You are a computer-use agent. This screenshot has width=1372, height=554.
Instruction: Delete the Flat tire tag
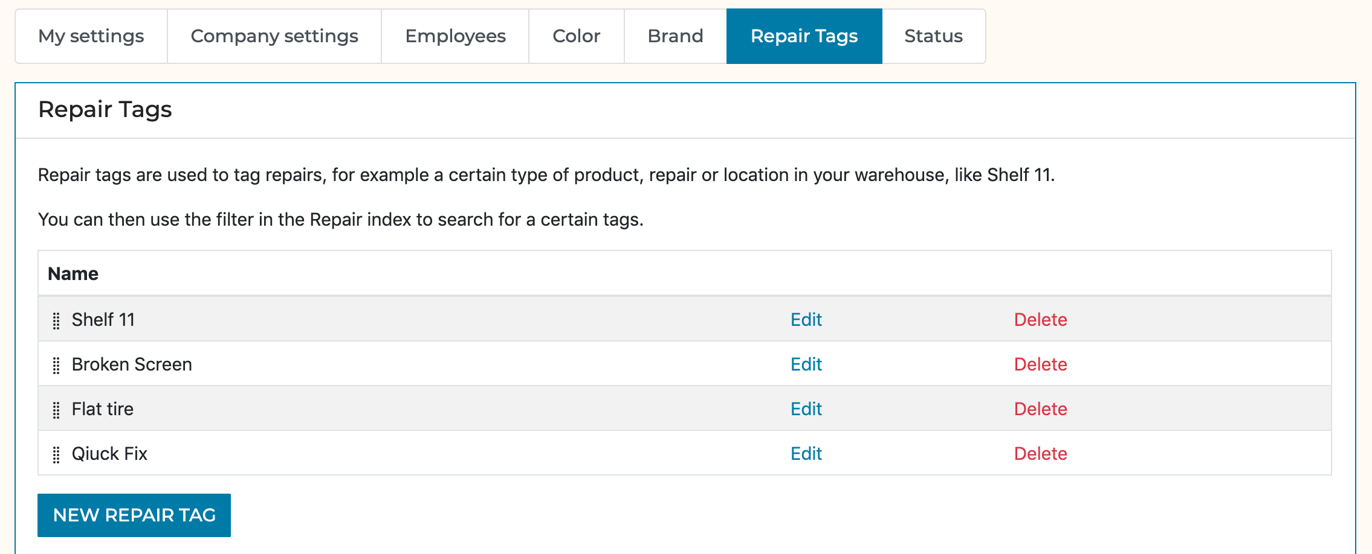[x=1040, y=409]
